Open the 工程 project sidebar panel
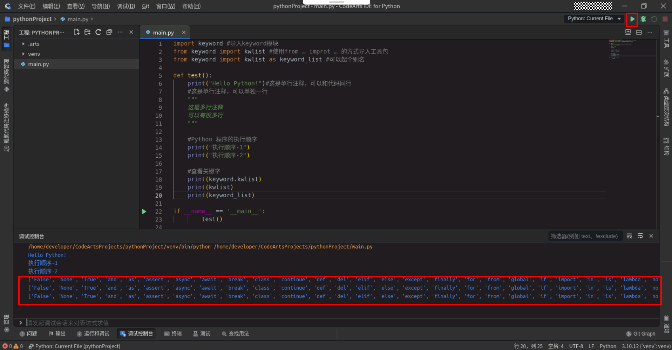Viewport: 672px width, 350px height. 6,39
